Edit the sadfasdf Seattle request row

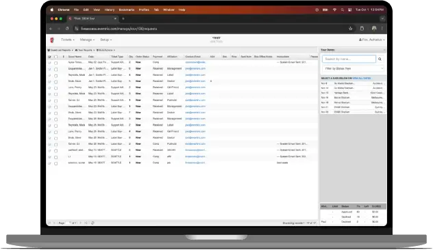coord(49,150)
